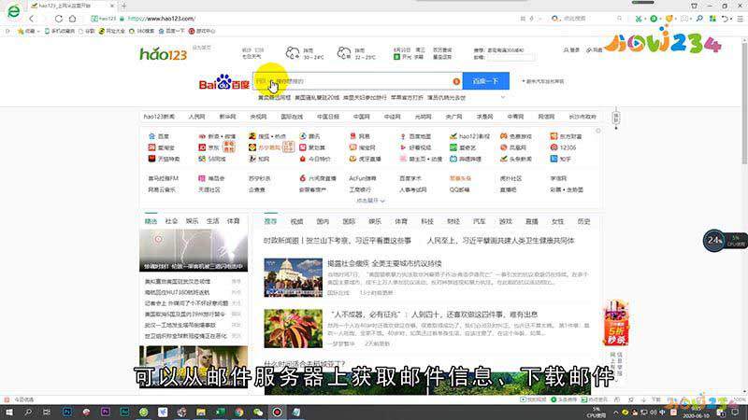Screen dimensions: 748x420
Task: Select the 历史 news tab
Action: tap(583, 221)
